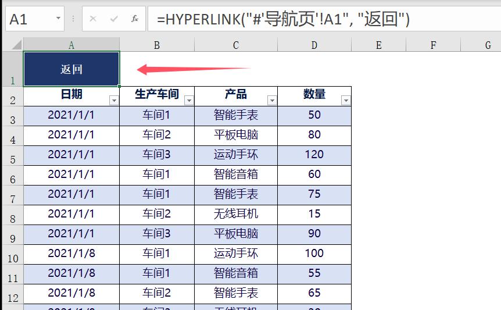Click the Select All corner triangle
The height and width of the screenshot is (310, 501).
tap(16, 44)
